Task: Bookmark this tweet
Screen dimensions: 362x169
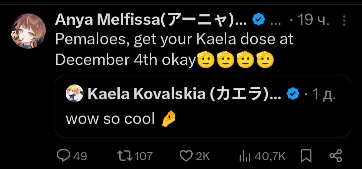Action: [x=306, y=156]
